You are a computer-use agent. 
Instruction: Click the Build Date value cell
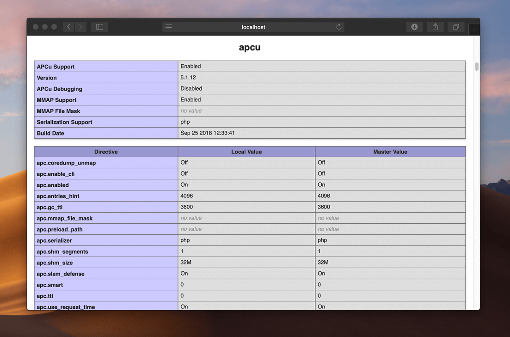[x=321, y=133]
